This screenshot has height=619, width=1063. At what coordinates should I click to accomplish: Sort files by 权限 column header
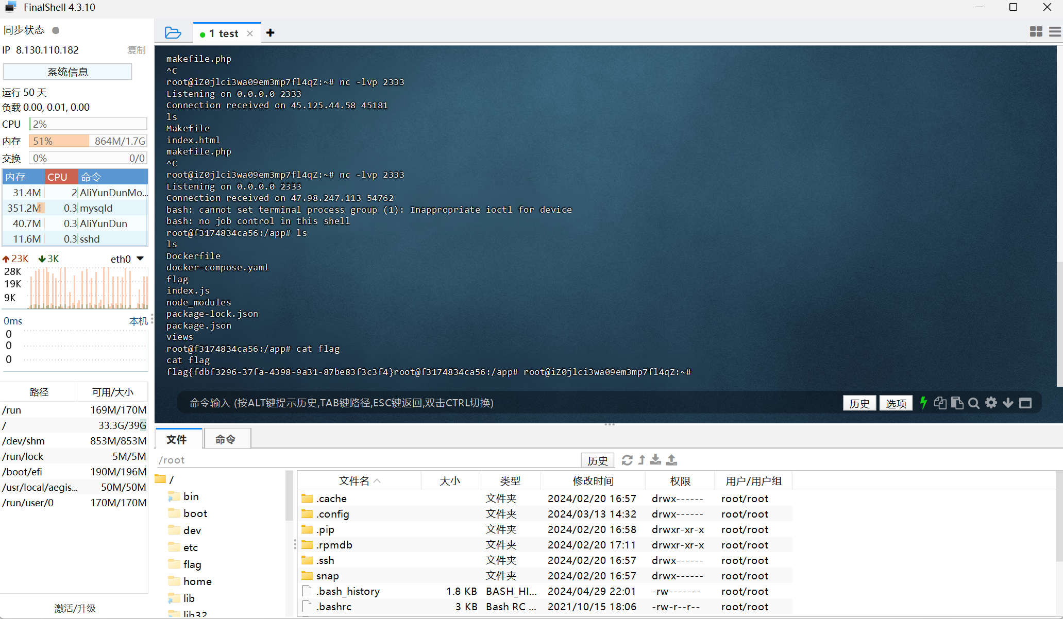[x=680, y=481]
